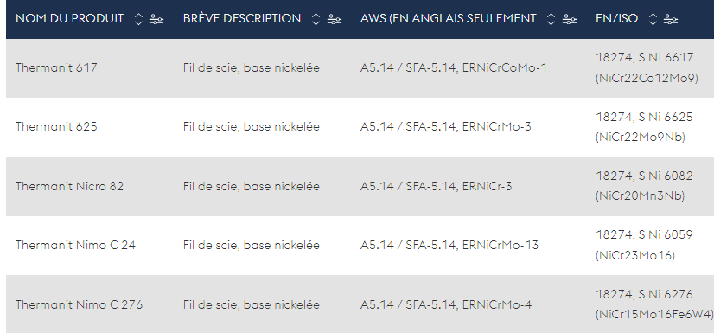Select the ERNiCrMo-13 AWS classification cell
The height and width of the screenshot is (333, 714).
(449, 245)
